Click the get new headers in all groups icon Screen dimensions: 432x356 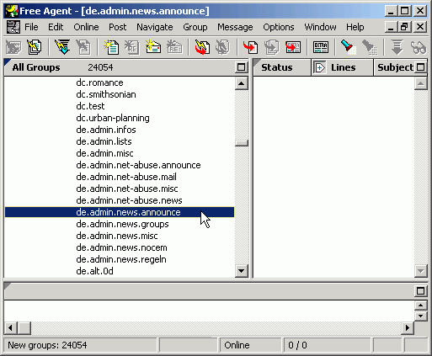(35, 47)
